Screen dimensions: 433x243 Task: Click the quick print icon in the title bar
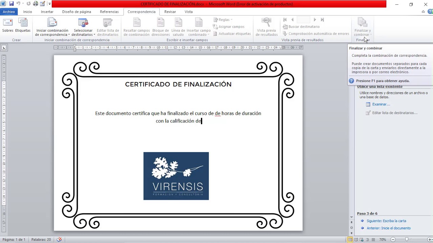pos(36,4)
